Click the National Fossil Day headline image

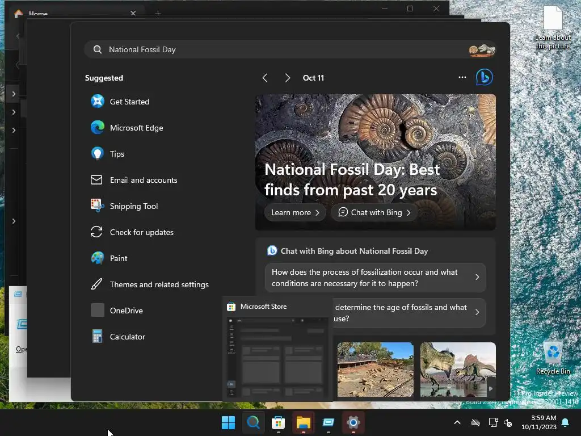(376, 162)
